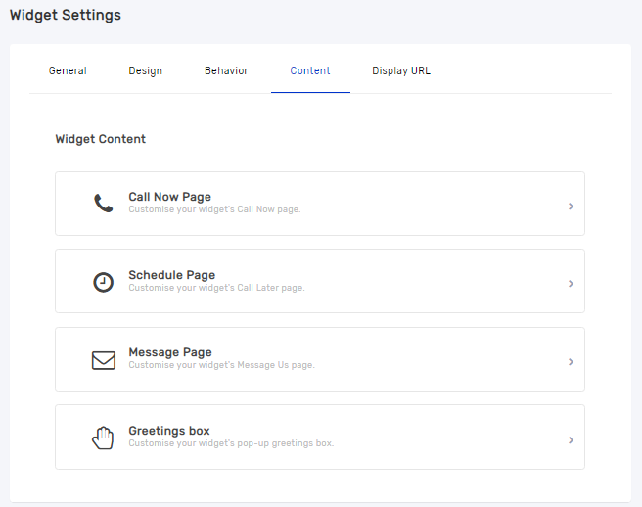Click the Widget Content section heading

100,139
